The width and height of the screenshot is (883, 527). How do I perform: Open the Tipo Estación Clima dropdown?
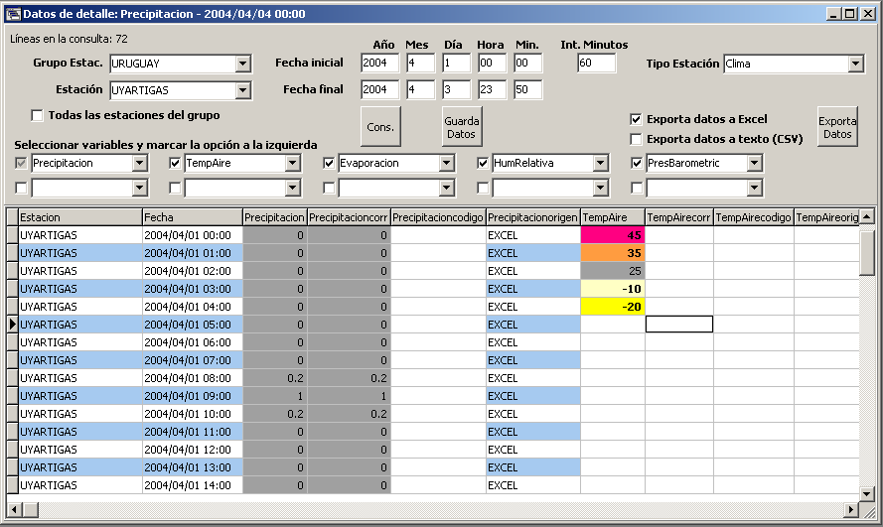point(856,65)
